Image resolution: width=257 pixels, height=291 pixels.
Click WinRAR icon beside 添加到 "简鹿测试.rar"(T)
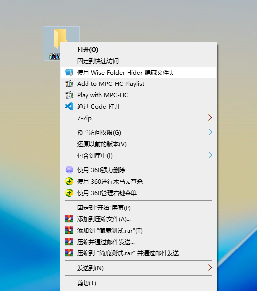coord(69,230)
